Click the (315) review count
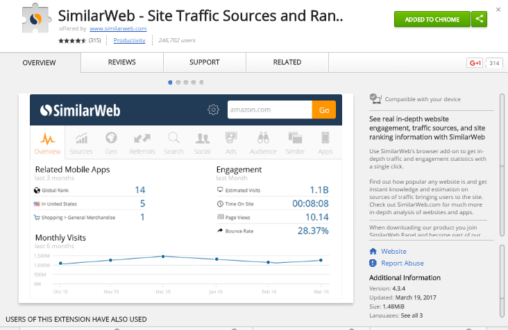This screenshot has height=330, width=508. (94, 40)
